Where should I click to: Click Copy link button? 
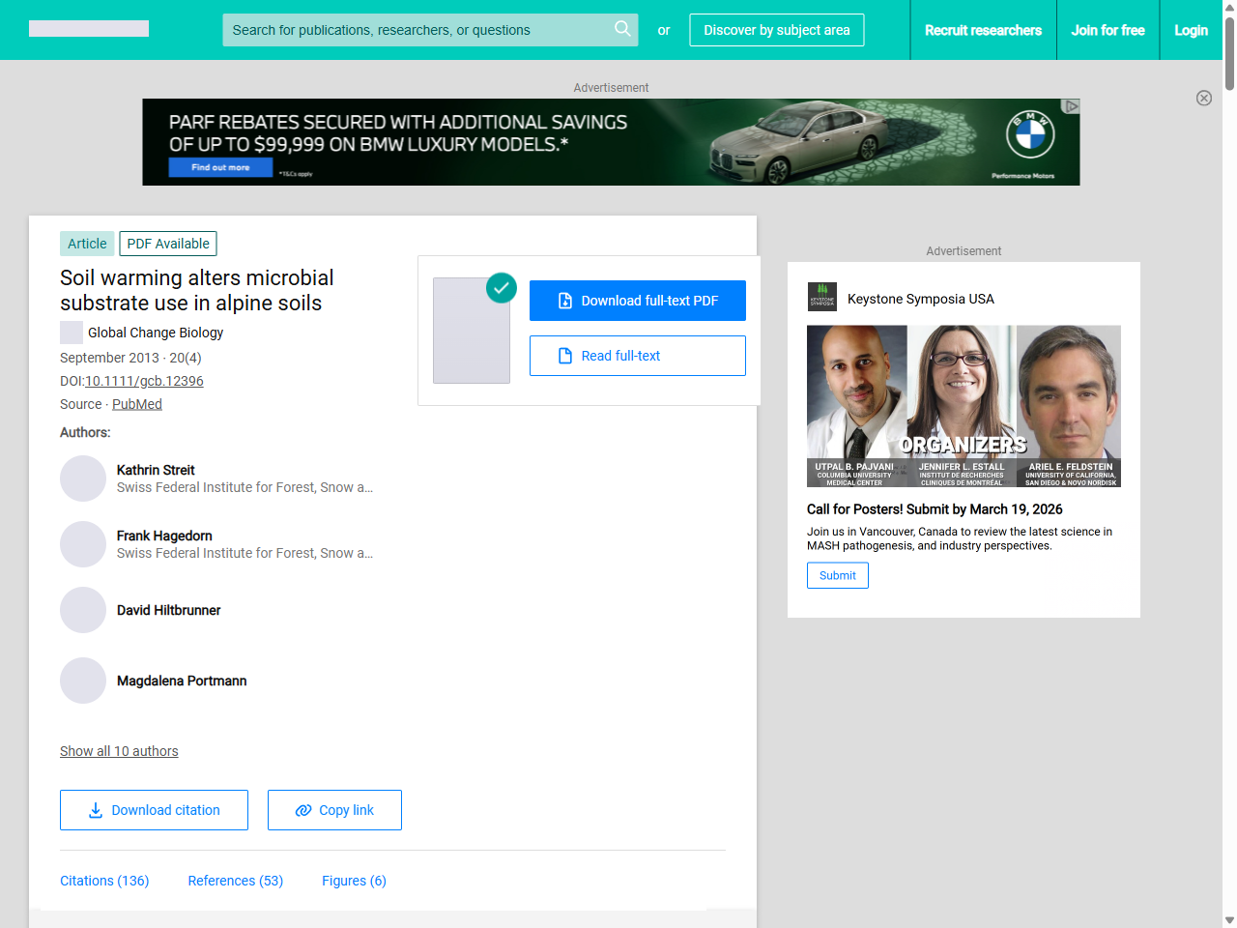pos(334,810)
